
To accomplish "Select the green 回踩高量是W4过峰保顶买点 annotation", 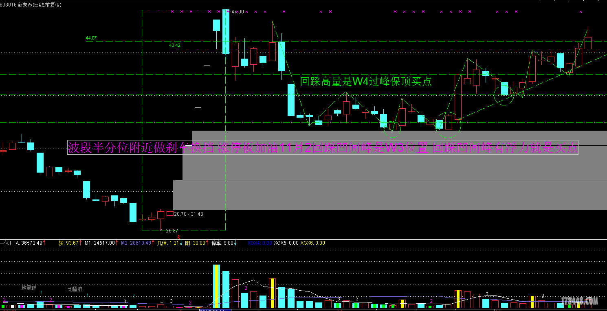I will coord(366,81).
